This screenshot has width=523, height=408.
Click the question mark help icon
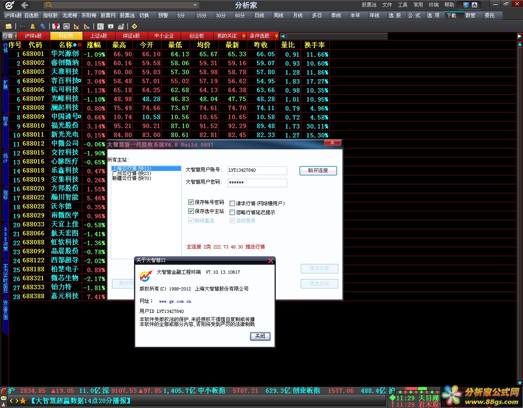coord(134,26)
